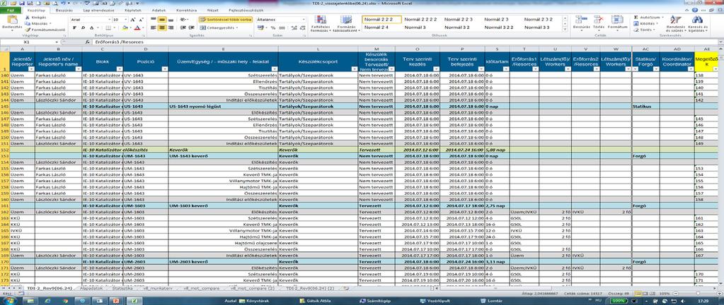The width and height of the screenshot is (724, 305).
Task: Click the fill color bucket icon
Action: click(x=125, y=28)
